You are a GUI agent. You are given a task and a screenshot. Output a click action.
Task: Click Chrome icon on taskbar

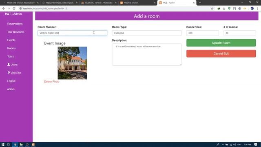click(15, 145)
